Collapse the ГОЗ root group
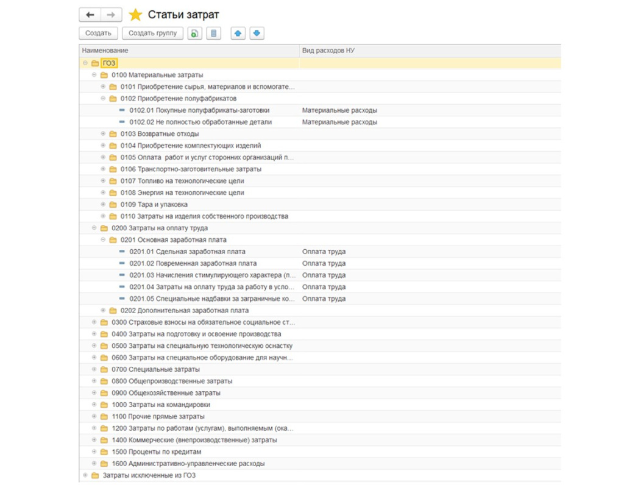The width and height of the screenshot is (624, 485). click(x=85, y=63)
